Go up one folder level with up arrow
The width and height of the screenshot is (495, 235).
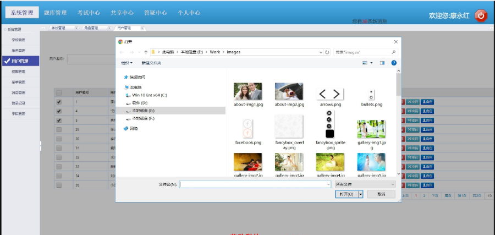point(146,52)
